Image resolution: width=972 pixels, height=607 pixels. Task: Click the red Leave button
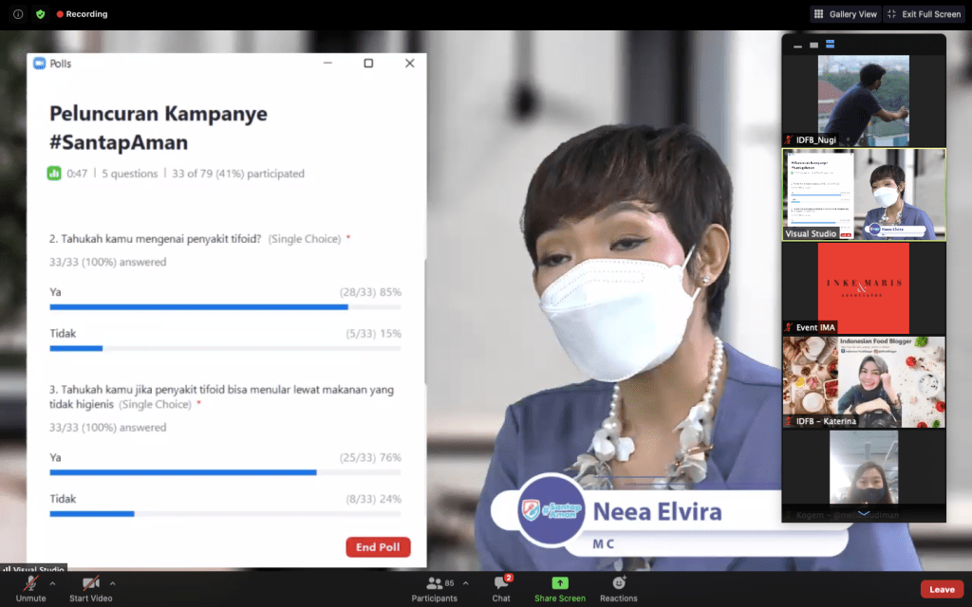pyautogui.click(x=942, y=589)
